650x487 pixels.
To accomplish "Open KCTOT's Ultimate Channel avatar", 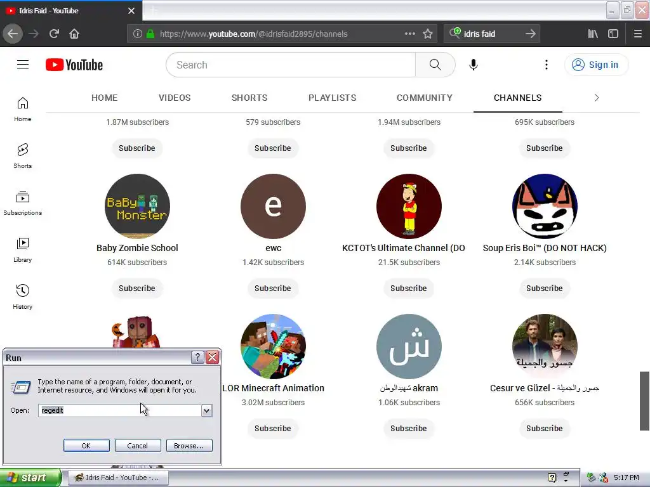I will (x=409, y=206).
